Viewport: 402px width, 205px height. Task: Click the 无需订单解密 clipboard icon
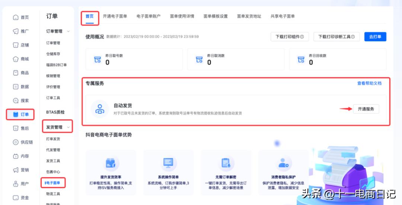pyautogui.click(x=226, y=163)
